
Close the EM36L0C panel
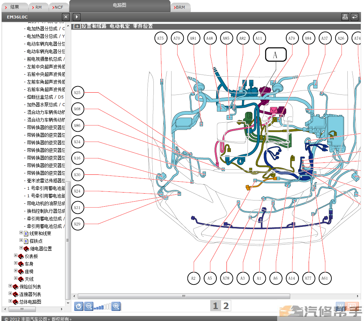click(x=66, y=17)
